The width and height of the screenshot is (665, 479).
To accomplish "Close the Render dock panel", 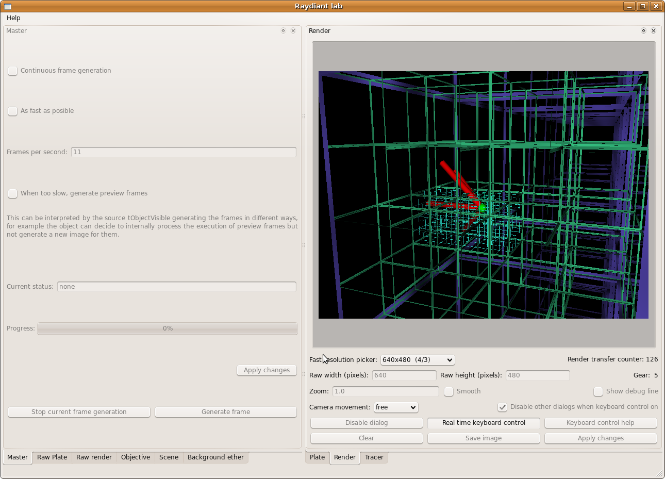I will click(654, 31).
